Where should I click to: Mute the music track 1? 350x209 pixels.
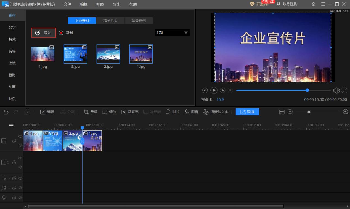point(20,188)
